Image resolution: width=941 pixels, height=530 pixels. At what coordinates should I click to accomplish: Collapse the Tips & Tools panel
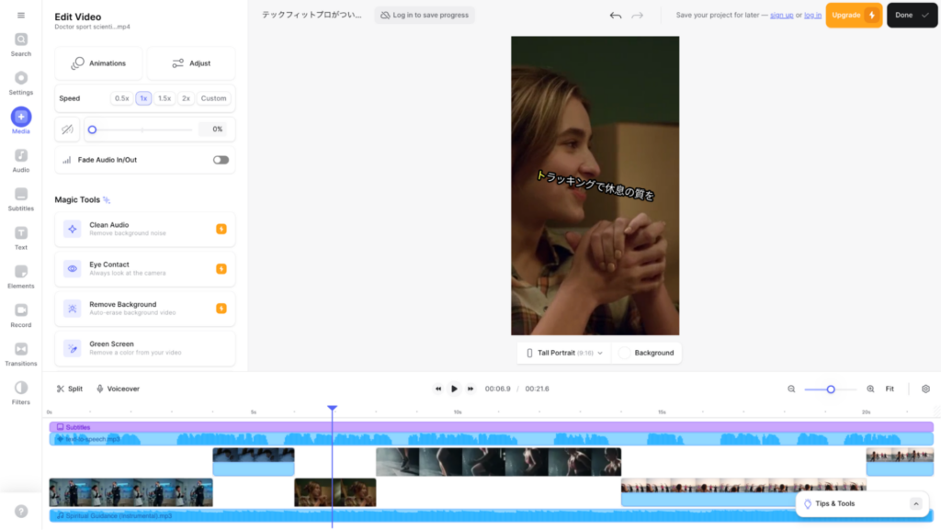pyautogui.click(x=915, y=503)
